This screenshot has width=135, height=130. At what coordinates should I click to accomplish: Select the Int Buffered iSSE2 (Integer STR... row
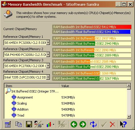[x=35, y=91]
